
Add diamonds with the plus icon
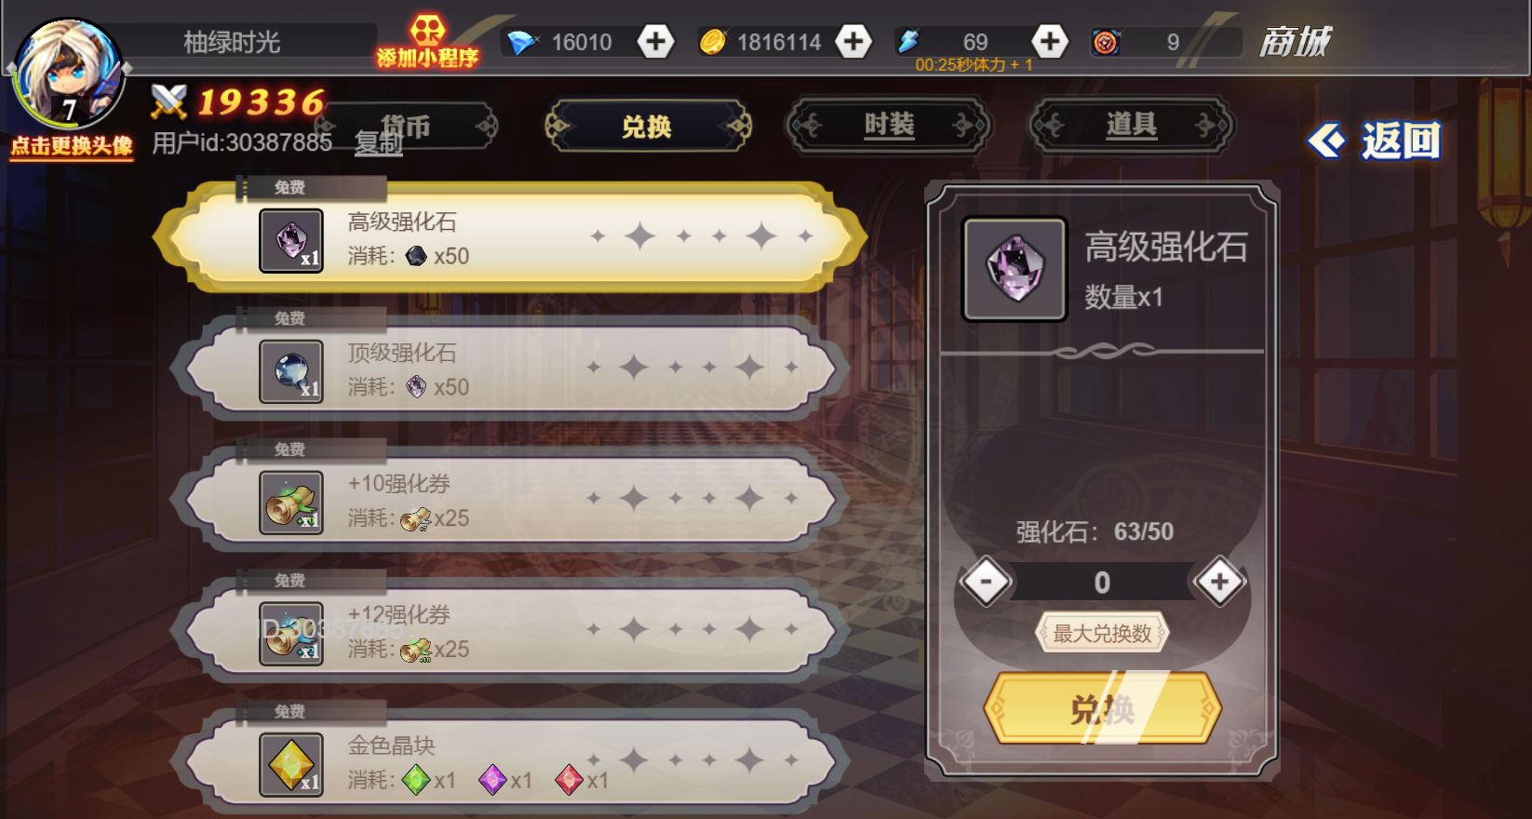point(655,42)
